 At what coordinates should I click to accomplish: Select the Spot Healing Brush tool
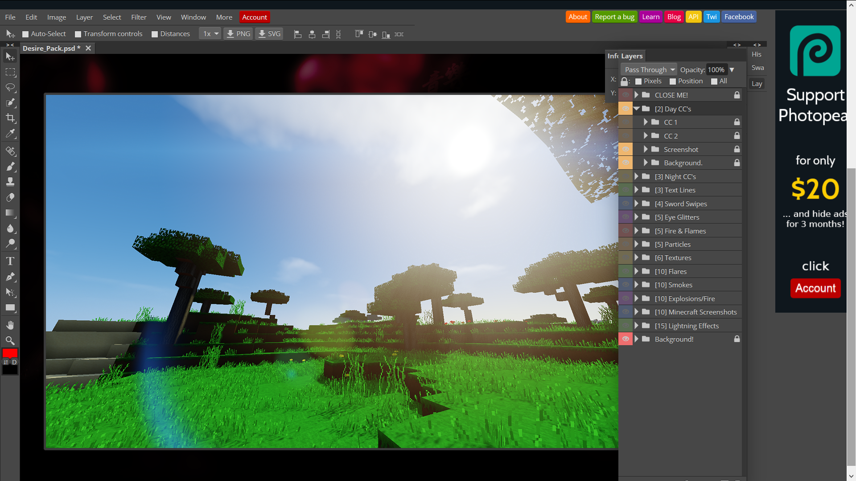click(x=10, y=151)
